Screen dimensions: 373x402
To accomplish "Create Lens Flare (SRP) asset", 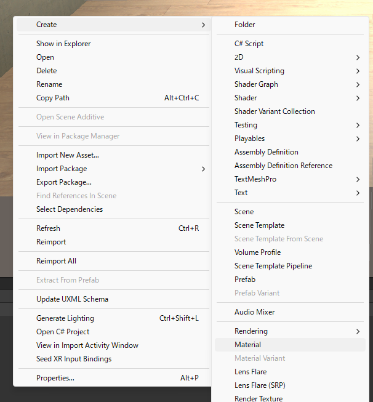I will (x=290, y=385).
